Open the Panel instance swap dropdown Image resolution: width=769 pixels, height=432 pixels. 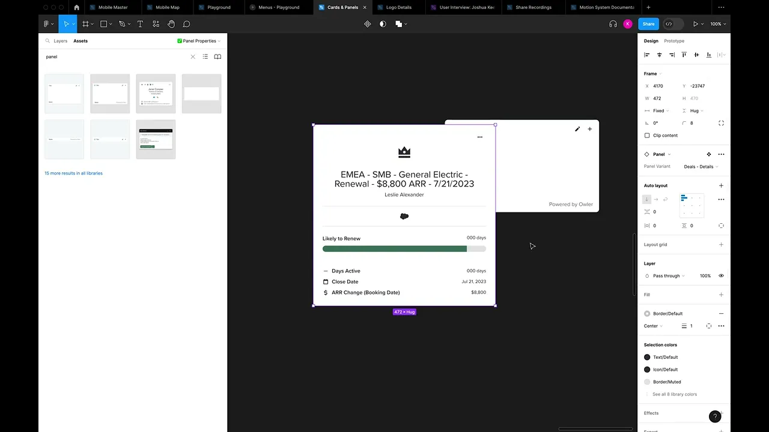[661, 154]
